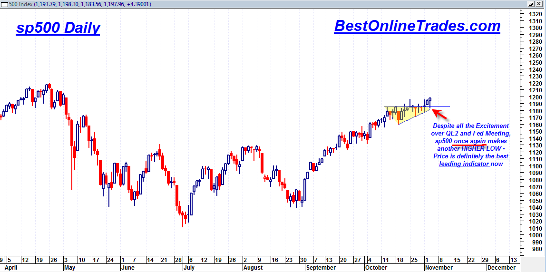Click the September month label
Viewport: 546px width, 272px height.
[320, 267]
